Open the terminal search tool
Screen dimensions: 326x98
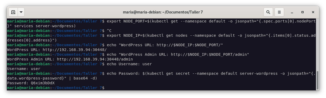click(268, 12)
